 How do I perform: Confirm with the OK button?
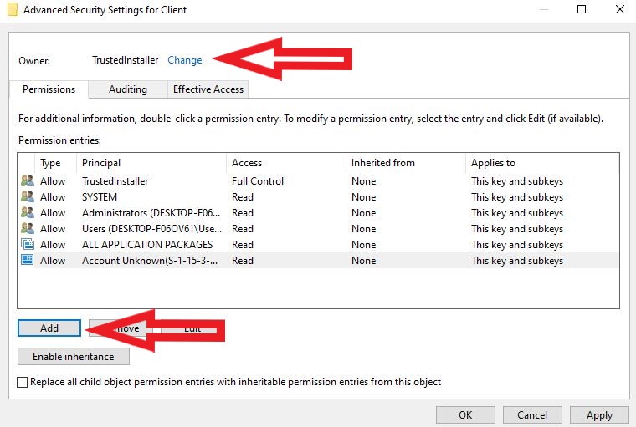pyautogui.click(x=465, y=414)
